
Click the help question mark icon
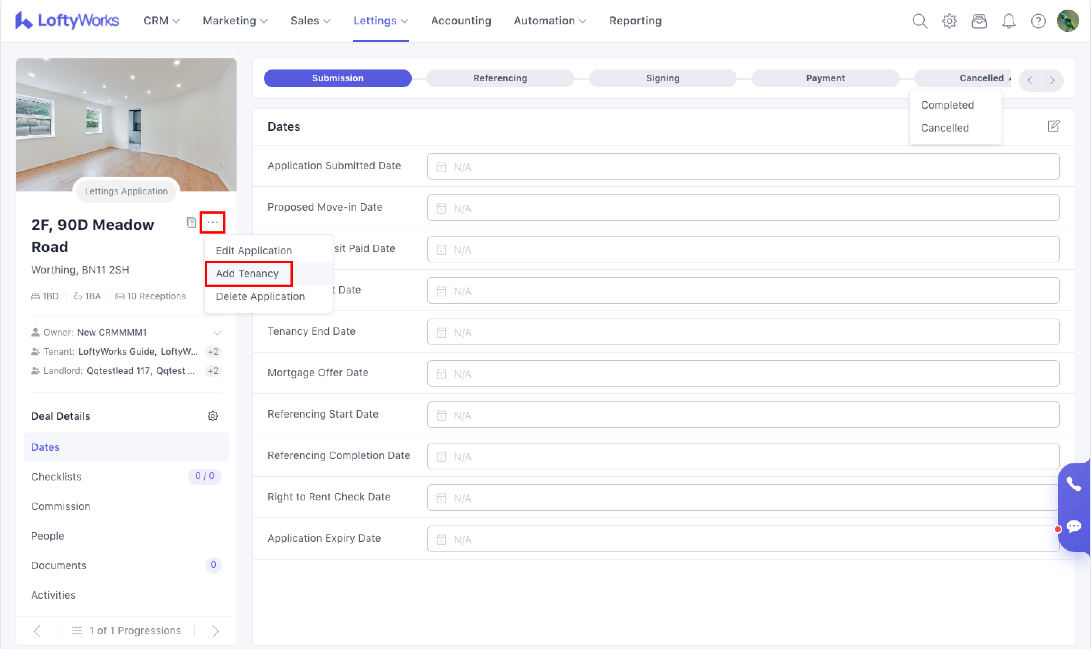1038,21
